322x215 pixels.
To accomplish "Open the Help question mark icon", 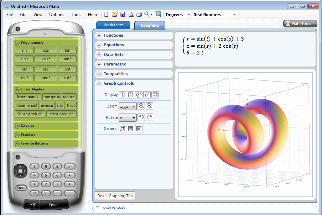I will point(158,14).
